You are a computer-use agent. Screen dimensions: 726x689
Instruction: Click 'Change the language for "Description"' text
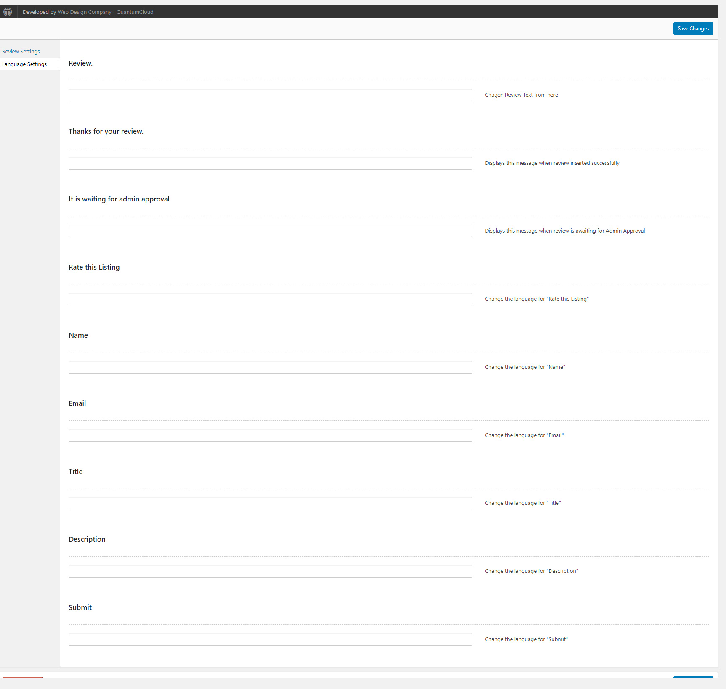pos(532,571)
